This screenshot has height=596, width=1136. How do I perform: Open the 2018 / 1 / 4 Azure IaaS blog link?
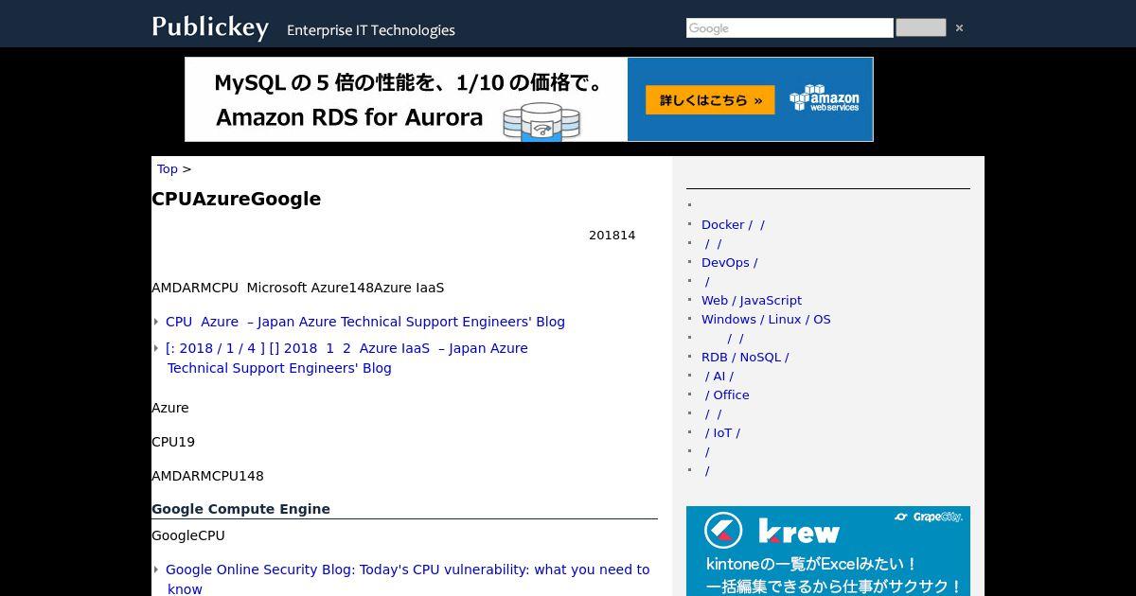tap(346, 358)
